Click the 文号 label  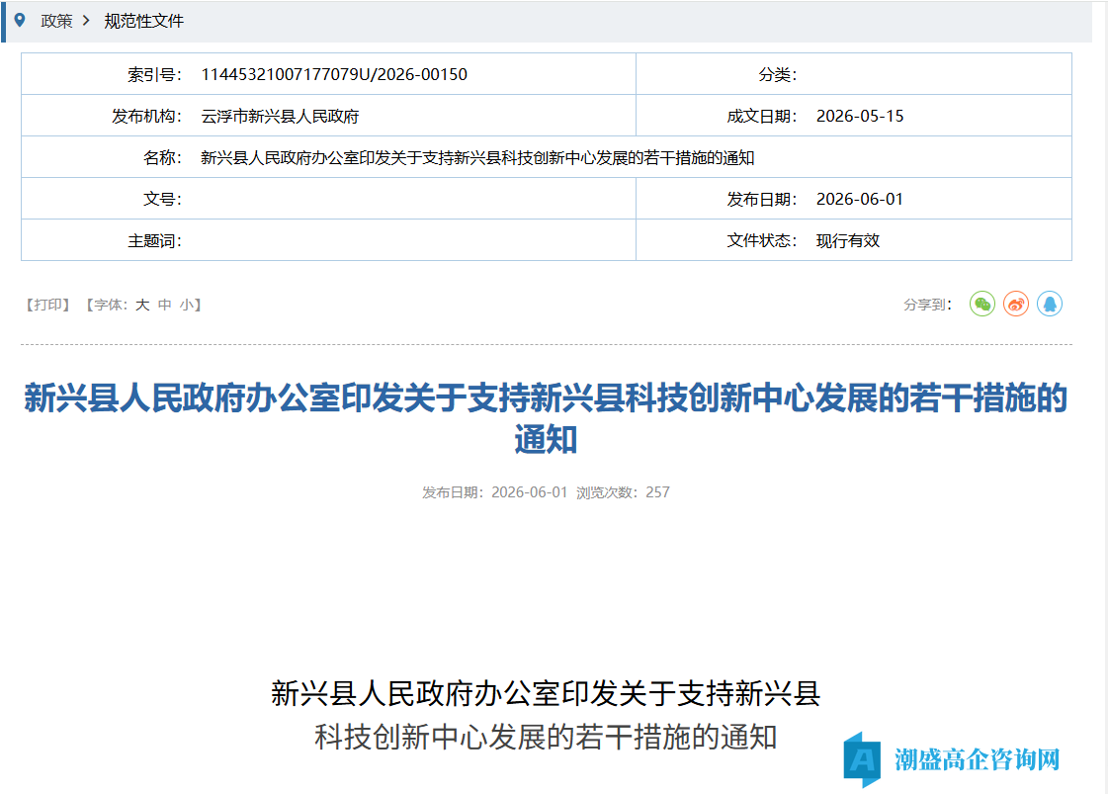162,200
